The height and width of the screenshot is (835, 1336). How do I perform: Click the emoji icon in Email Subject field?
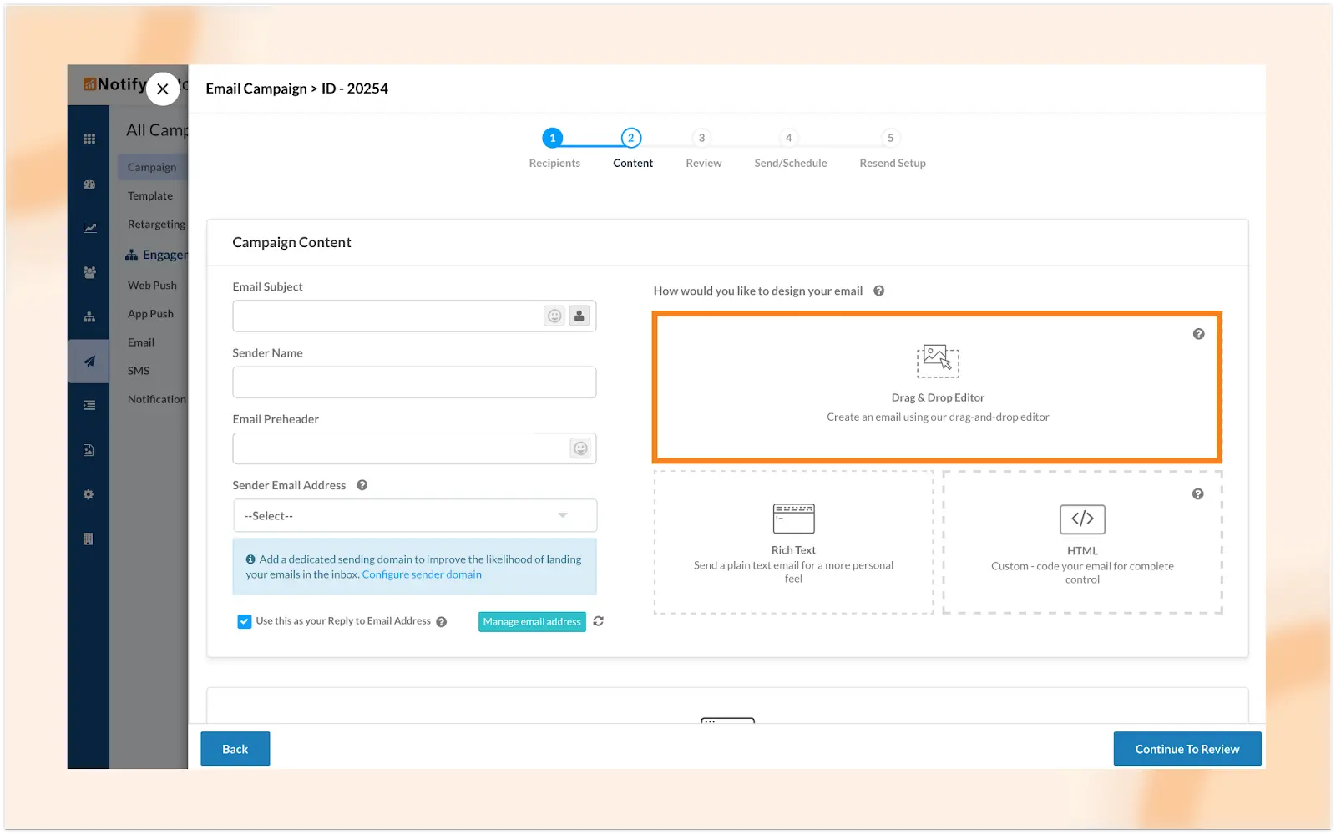click(x=554, y=316)
